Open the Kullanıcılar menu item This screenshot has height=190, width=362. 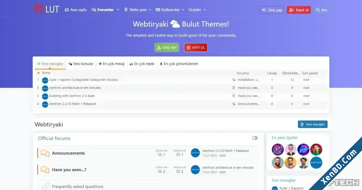tap(167, 10)
